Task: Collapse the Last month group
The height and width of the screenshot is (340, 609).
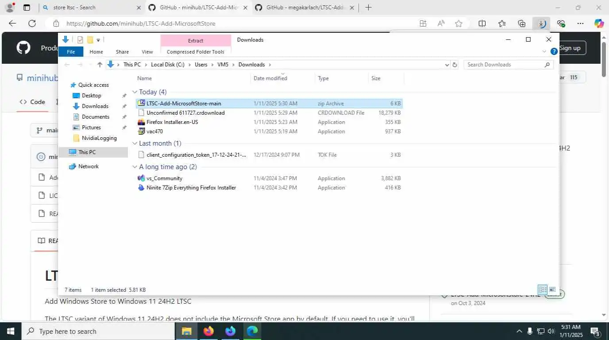Action: point(135,143)
